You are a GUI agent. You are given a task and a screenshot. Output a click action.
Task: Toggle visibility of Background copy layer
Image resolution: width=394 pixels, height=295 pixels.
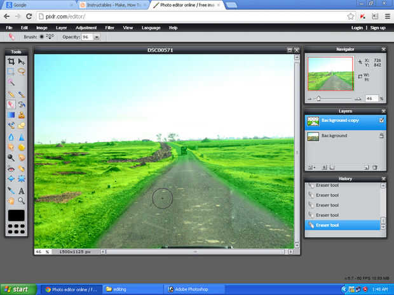[x=381, y=121]
